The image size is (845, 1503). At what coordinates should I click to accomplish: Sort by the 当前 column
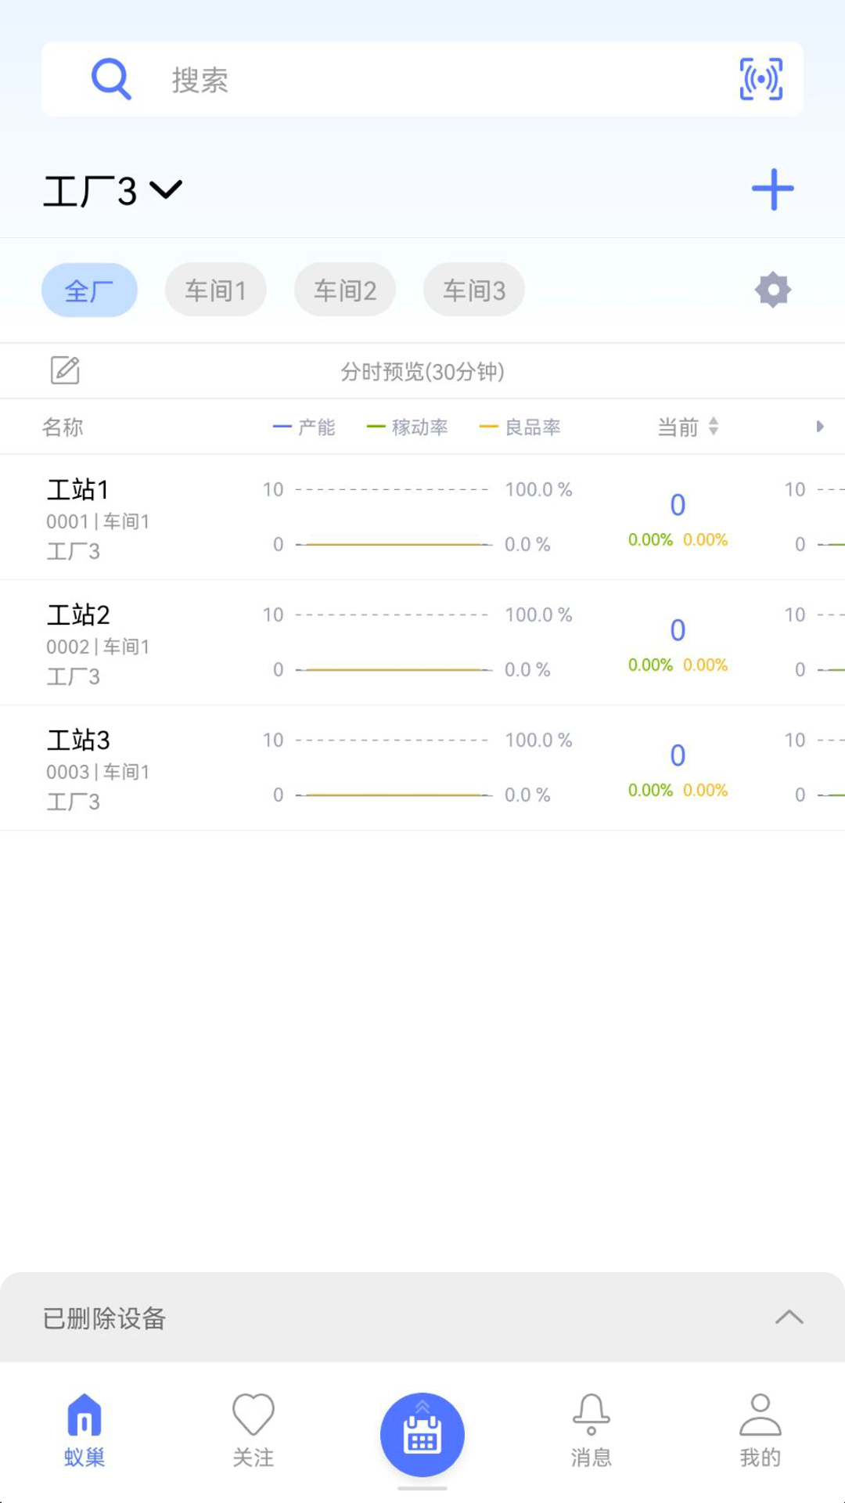pyautogui.click(x=688, y=427)
